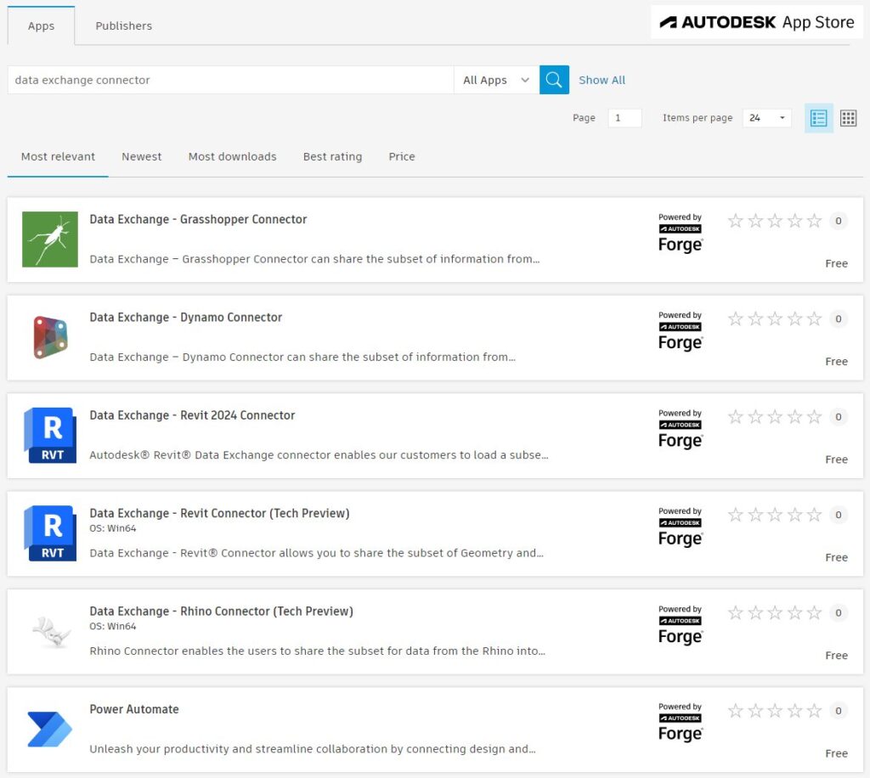Click Revit 2024 Connector RVT icon

tap(50, 436)
